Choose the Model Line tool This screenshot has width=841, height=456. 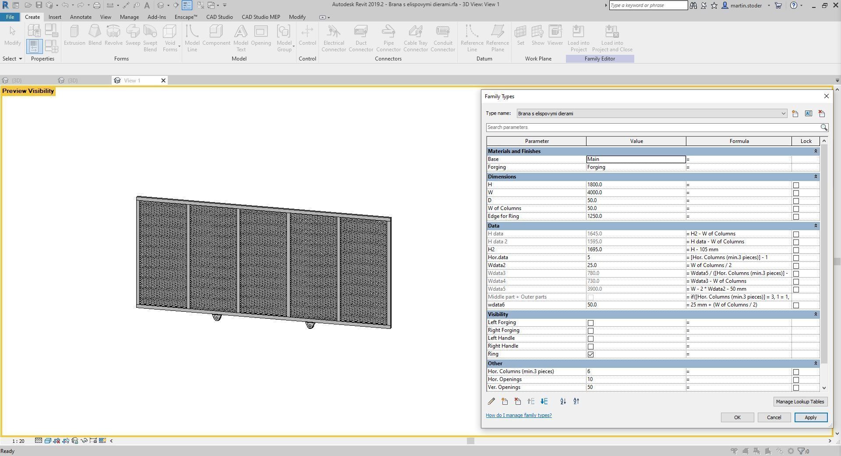(192, 38)
